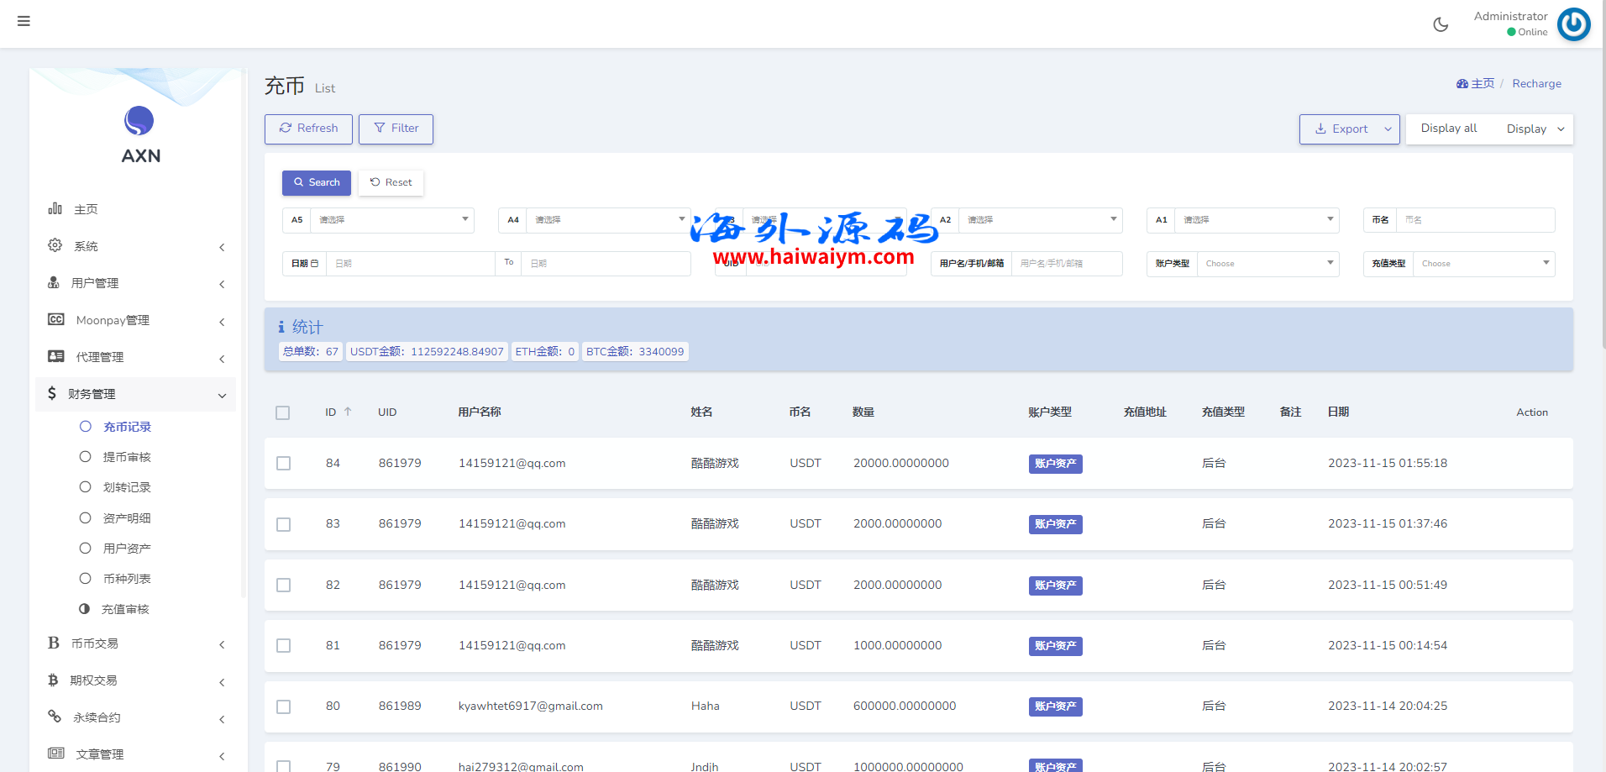Click the 用户名/手机/邮箱 input field
This screenshot has width=1606, height=772.
[1066, 264]
